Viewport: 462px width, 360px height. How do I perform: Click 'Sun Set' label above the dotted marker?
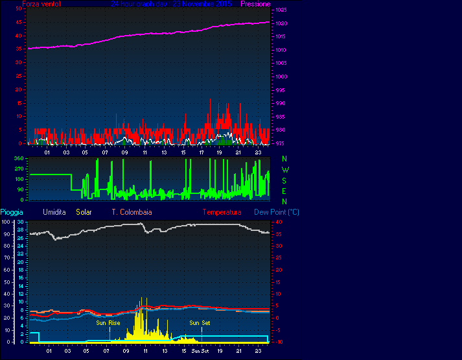pyautogui.click(x=200, y=323)
